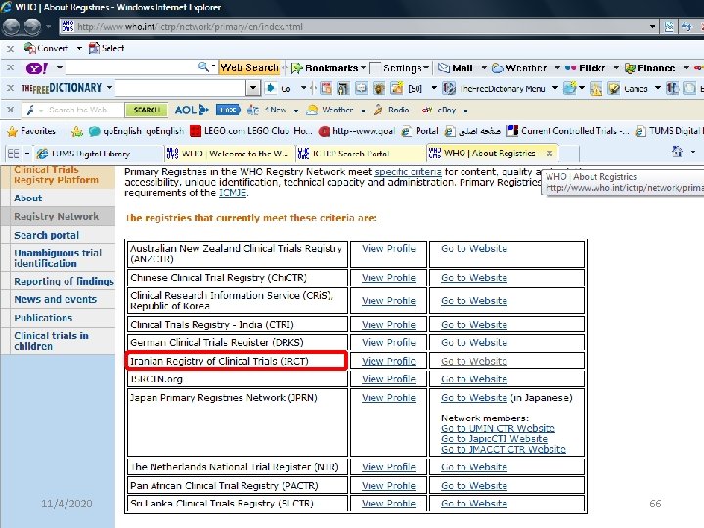Open Clinical trials in children sidebar item
Screen dimensions: 704x528
click(51, 341)
